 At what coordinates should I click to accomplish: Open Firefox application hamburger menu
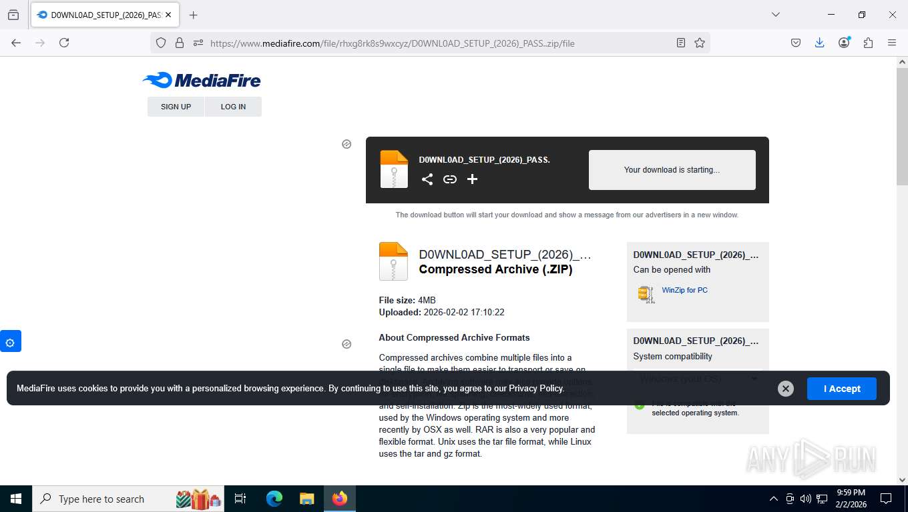(x=892, y=43)
